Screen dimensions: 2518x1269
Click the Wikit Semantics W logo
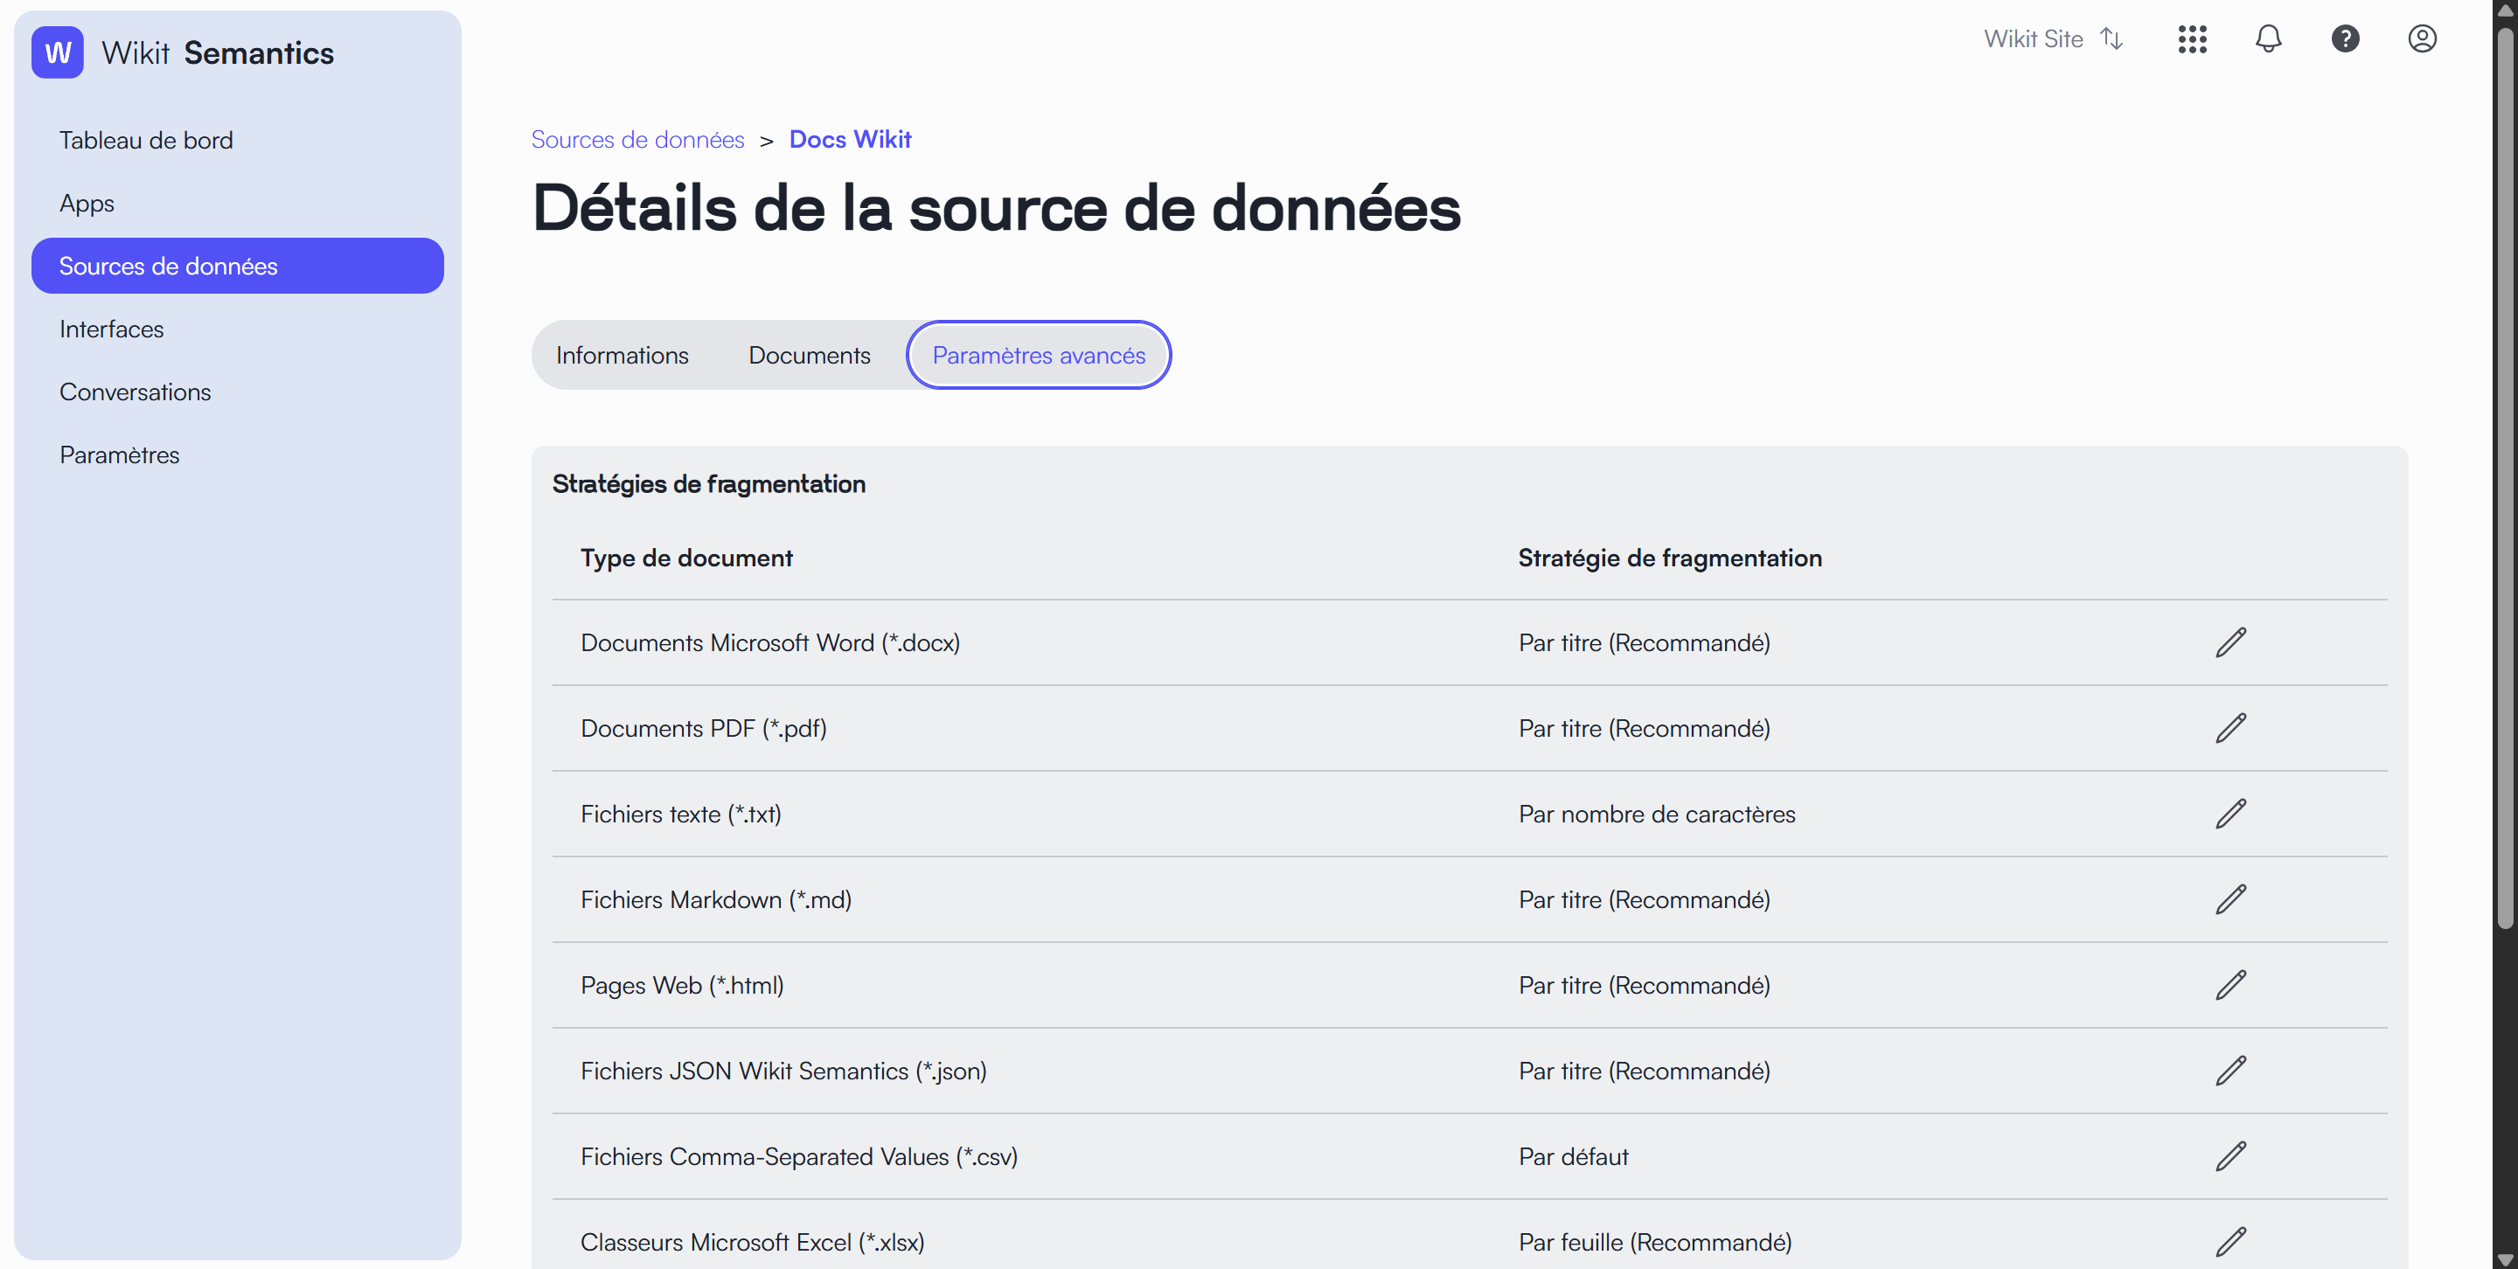point(58,52)
